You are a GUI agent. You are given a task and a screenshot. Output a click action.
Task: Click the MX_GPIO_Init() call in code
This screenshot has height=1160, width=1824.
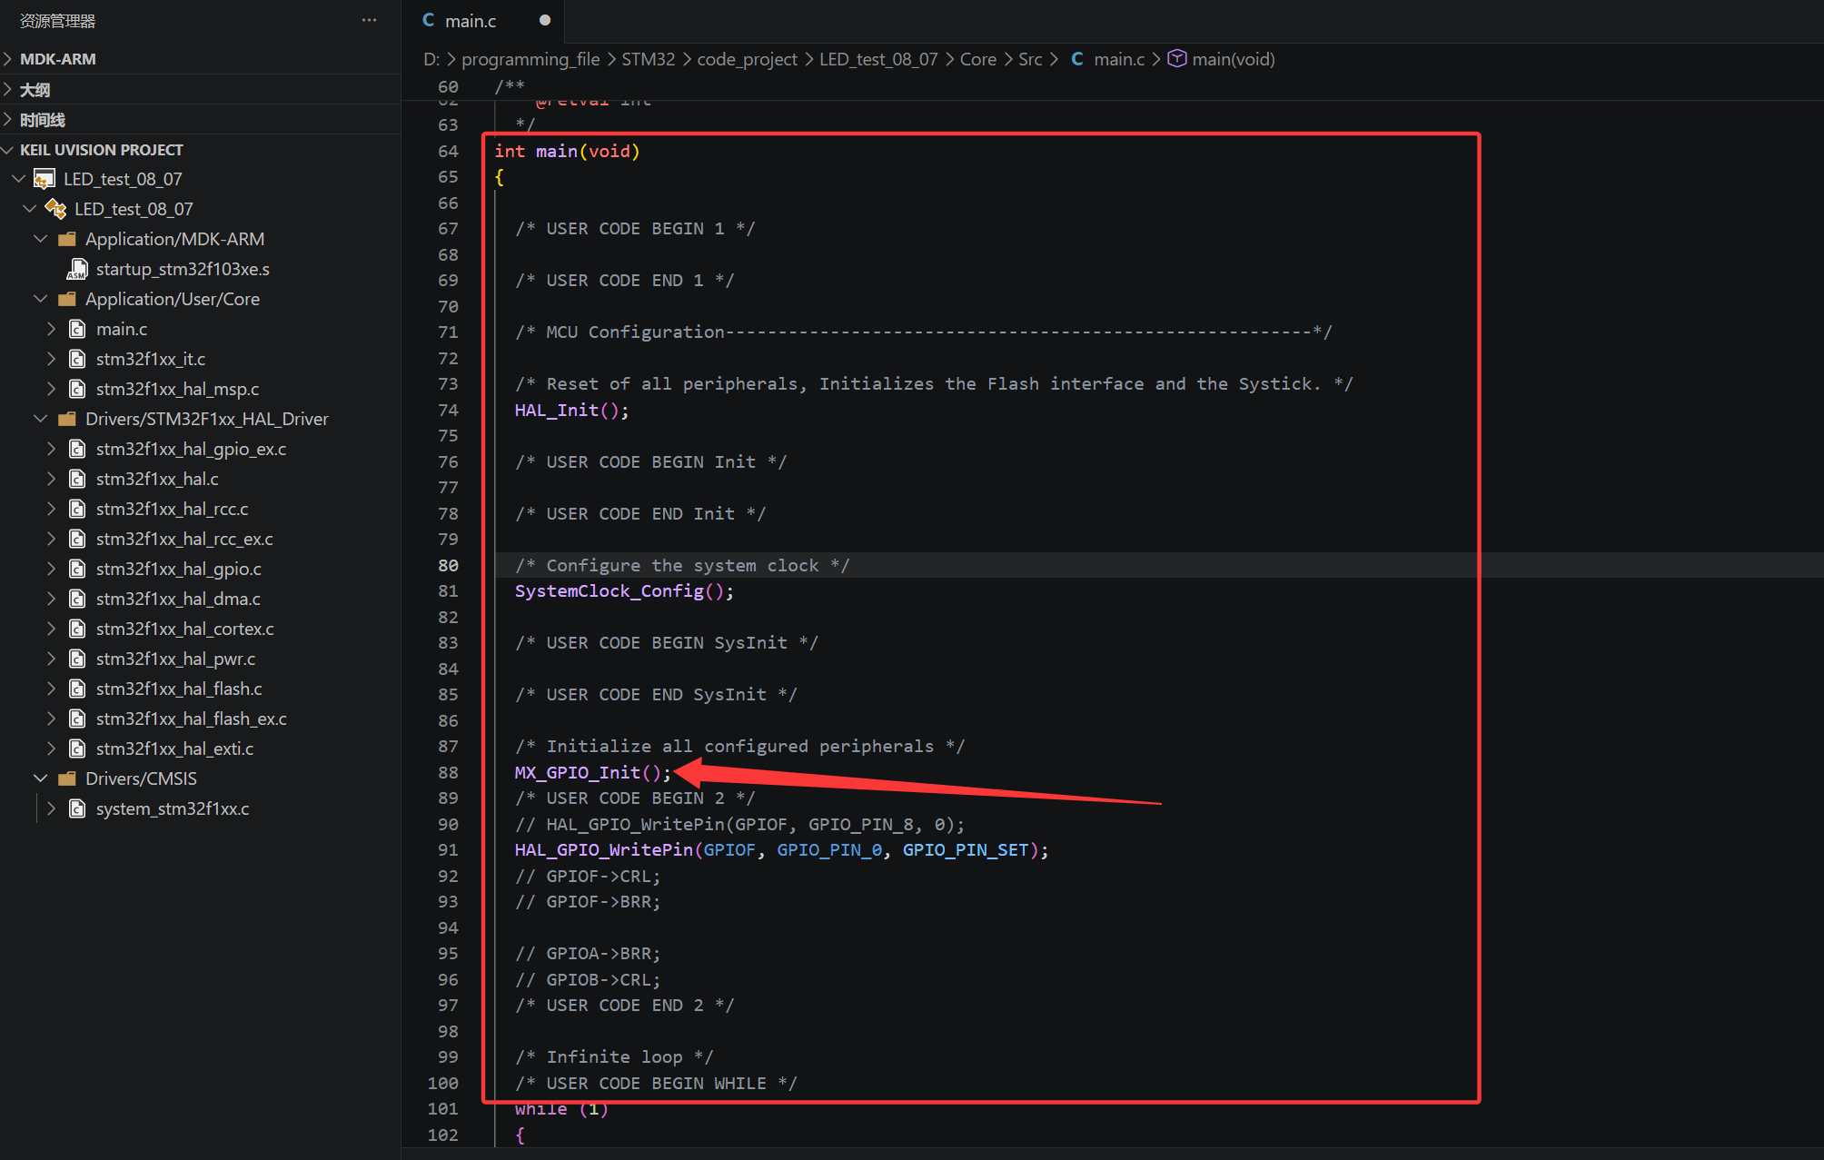pos(592,772)
